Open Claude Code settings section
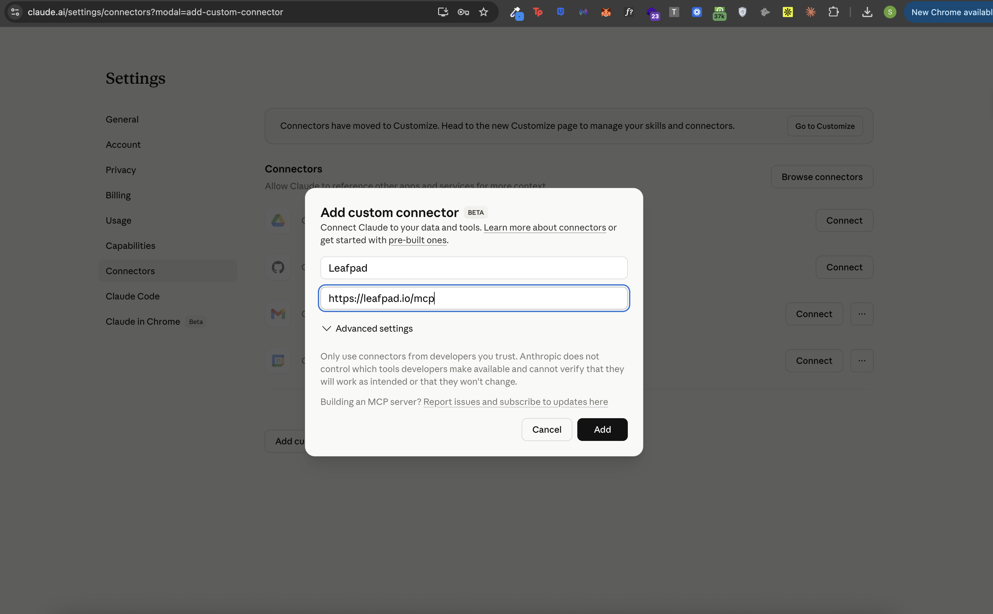Image resolution: width=993 pixels, height=614 pixels. tap(133, 296)
